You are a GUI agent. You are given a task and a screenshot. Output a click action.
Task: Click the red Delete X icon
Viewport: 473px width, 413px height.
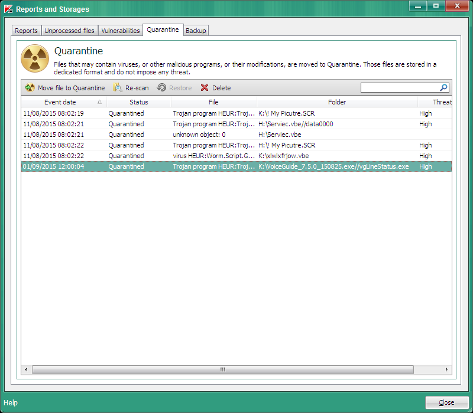pos(205,87)
